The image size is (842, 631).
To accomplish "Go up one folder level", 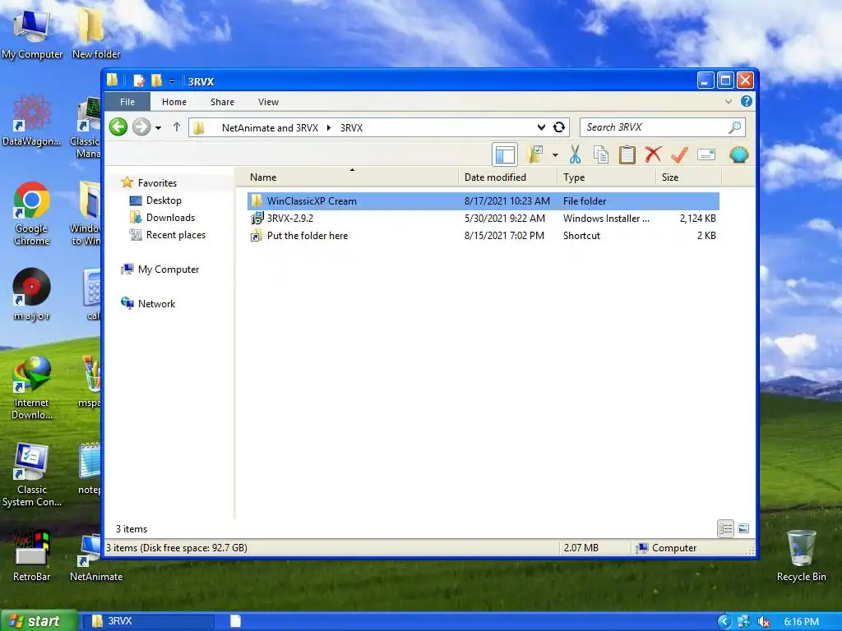I will [x=177, y=127].
